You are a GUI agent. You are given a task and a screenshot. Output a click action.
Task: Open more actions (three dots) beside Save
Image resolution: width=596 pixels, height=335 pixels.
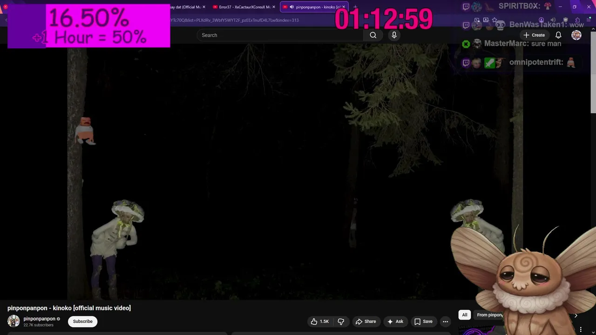[445, 322]
